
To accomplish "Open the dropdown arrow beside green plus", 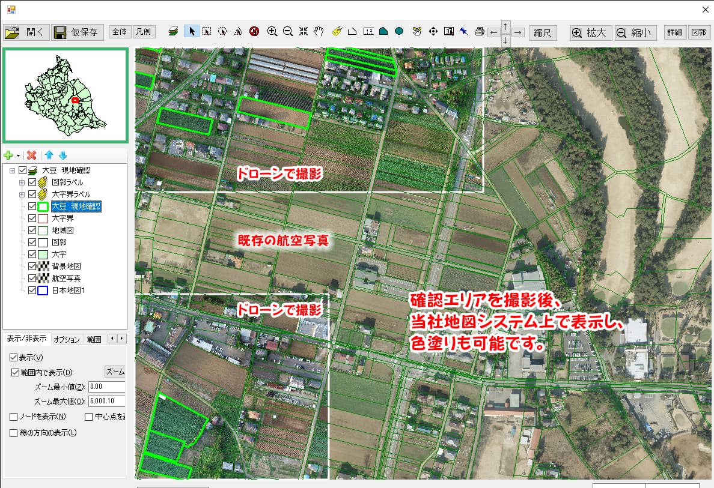I will 18,156.
